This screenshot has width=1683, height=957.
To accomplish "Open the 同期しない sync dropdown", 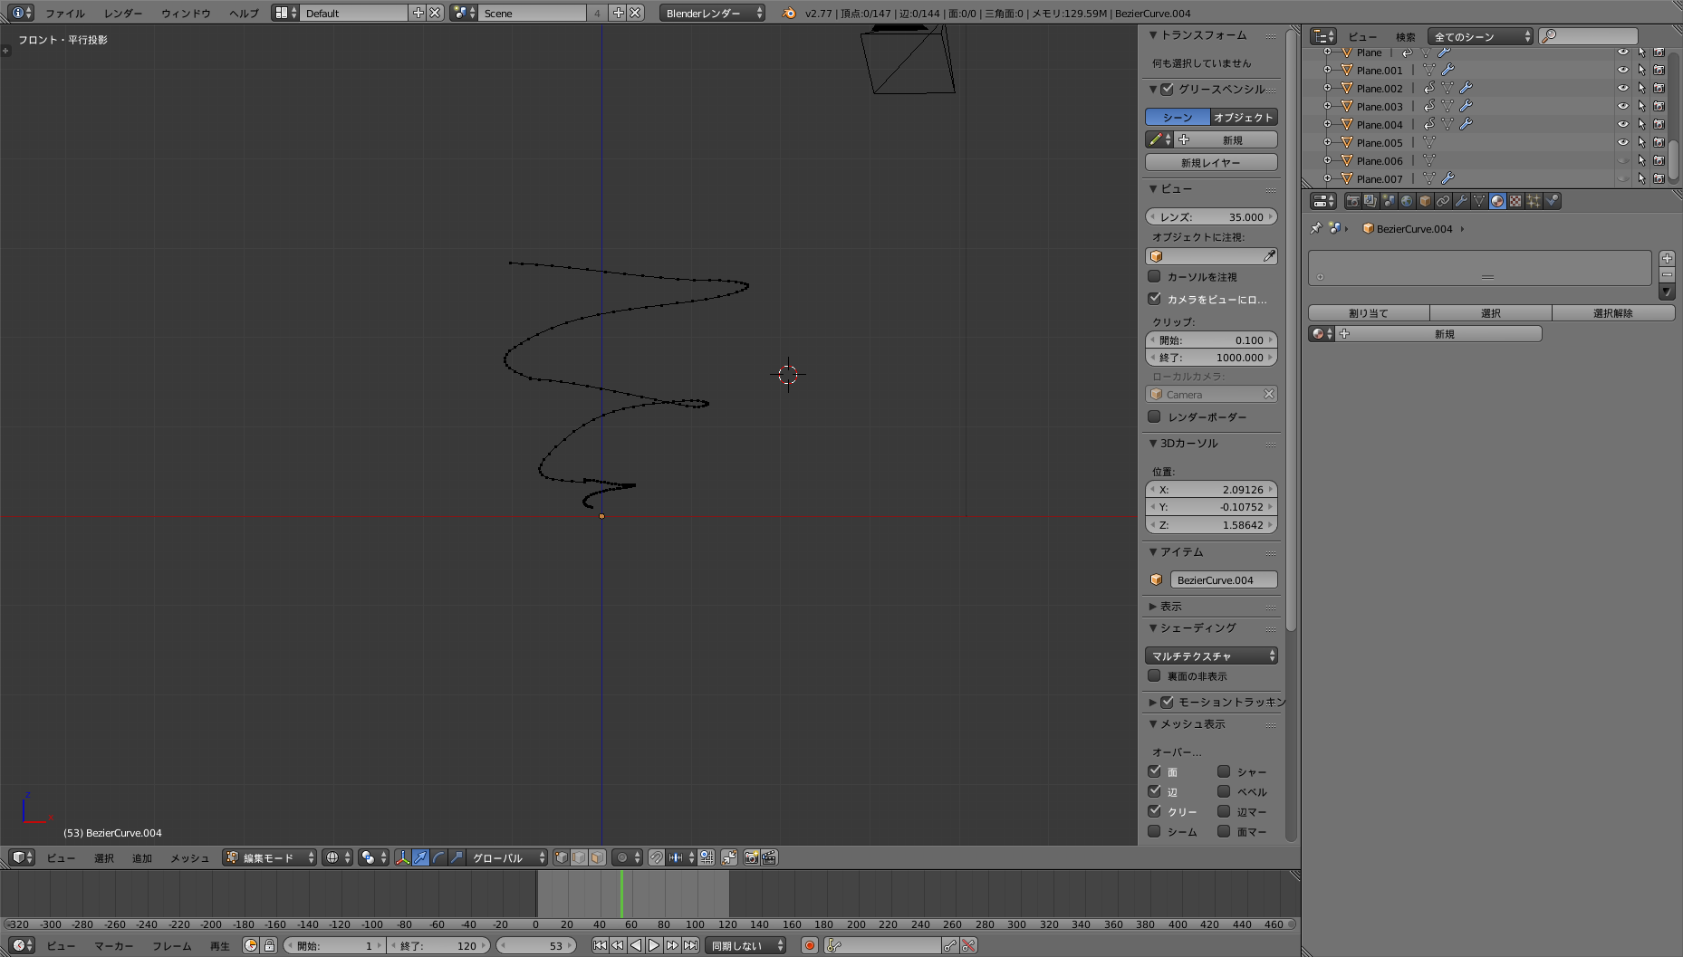I will point(746,945).
